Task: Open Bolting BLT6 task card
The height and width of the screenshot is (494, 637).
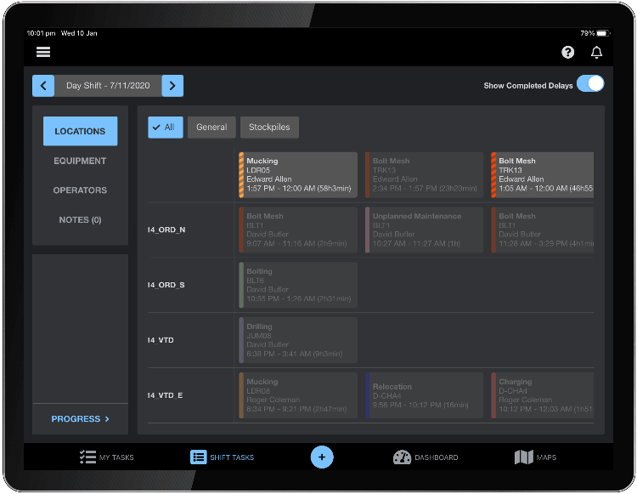Action: click(x=298, y=285)
